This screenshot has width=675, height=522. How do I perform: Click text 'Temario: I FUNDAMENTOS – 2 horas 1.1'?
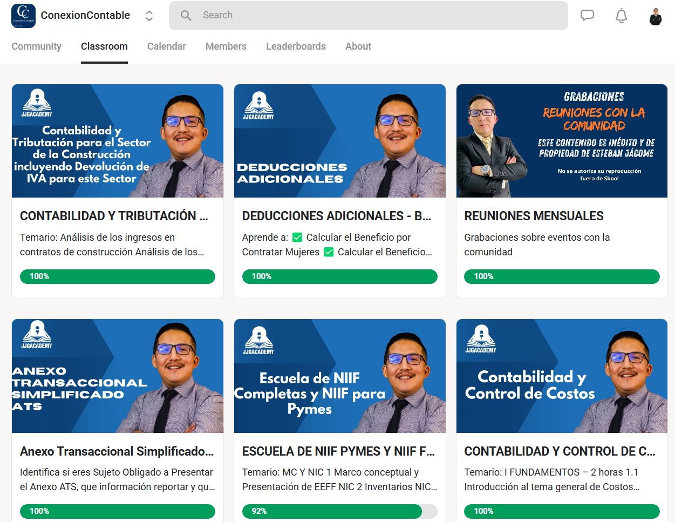tap(551, 472)
